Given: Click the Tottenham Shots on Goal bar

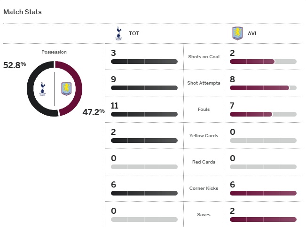Looking at the screenshot, I should [144, 62].
